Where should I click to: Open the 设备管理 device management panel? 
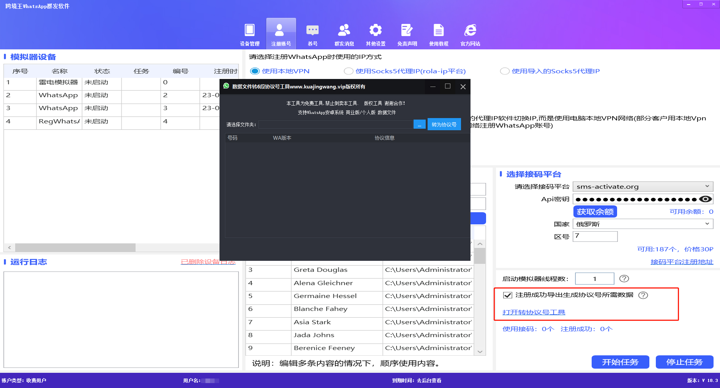249,33
